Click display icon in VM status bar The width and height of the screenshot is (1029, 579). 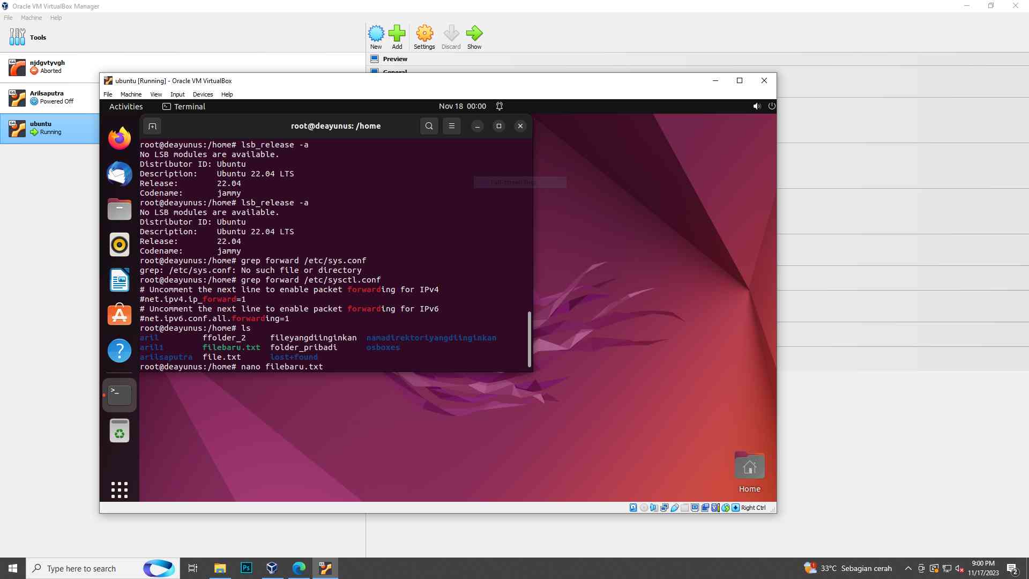click(x=695, y=508)
